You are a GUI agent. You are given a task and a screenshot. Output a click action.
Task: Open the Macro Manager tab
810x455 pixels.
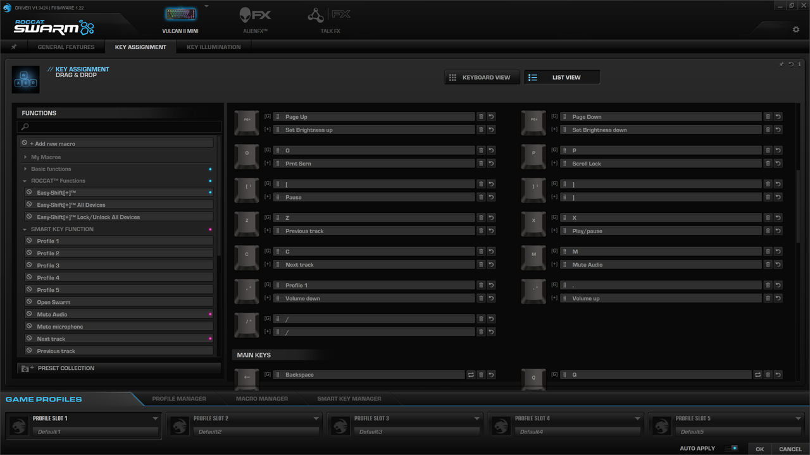tap(262, 399)
